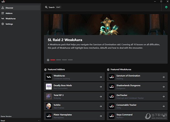The image size is (170, 122).
Task: Open the Discover section in sidebar
Action: tap(20, 8)
